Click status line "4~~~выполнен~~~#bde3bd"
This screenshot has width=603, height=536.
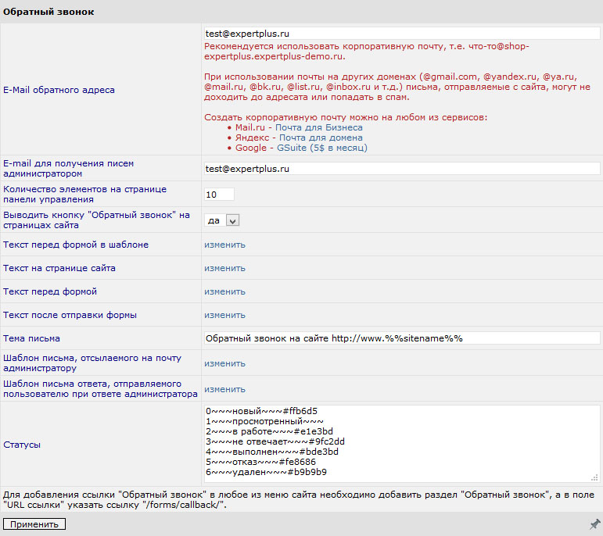[272, 452]
